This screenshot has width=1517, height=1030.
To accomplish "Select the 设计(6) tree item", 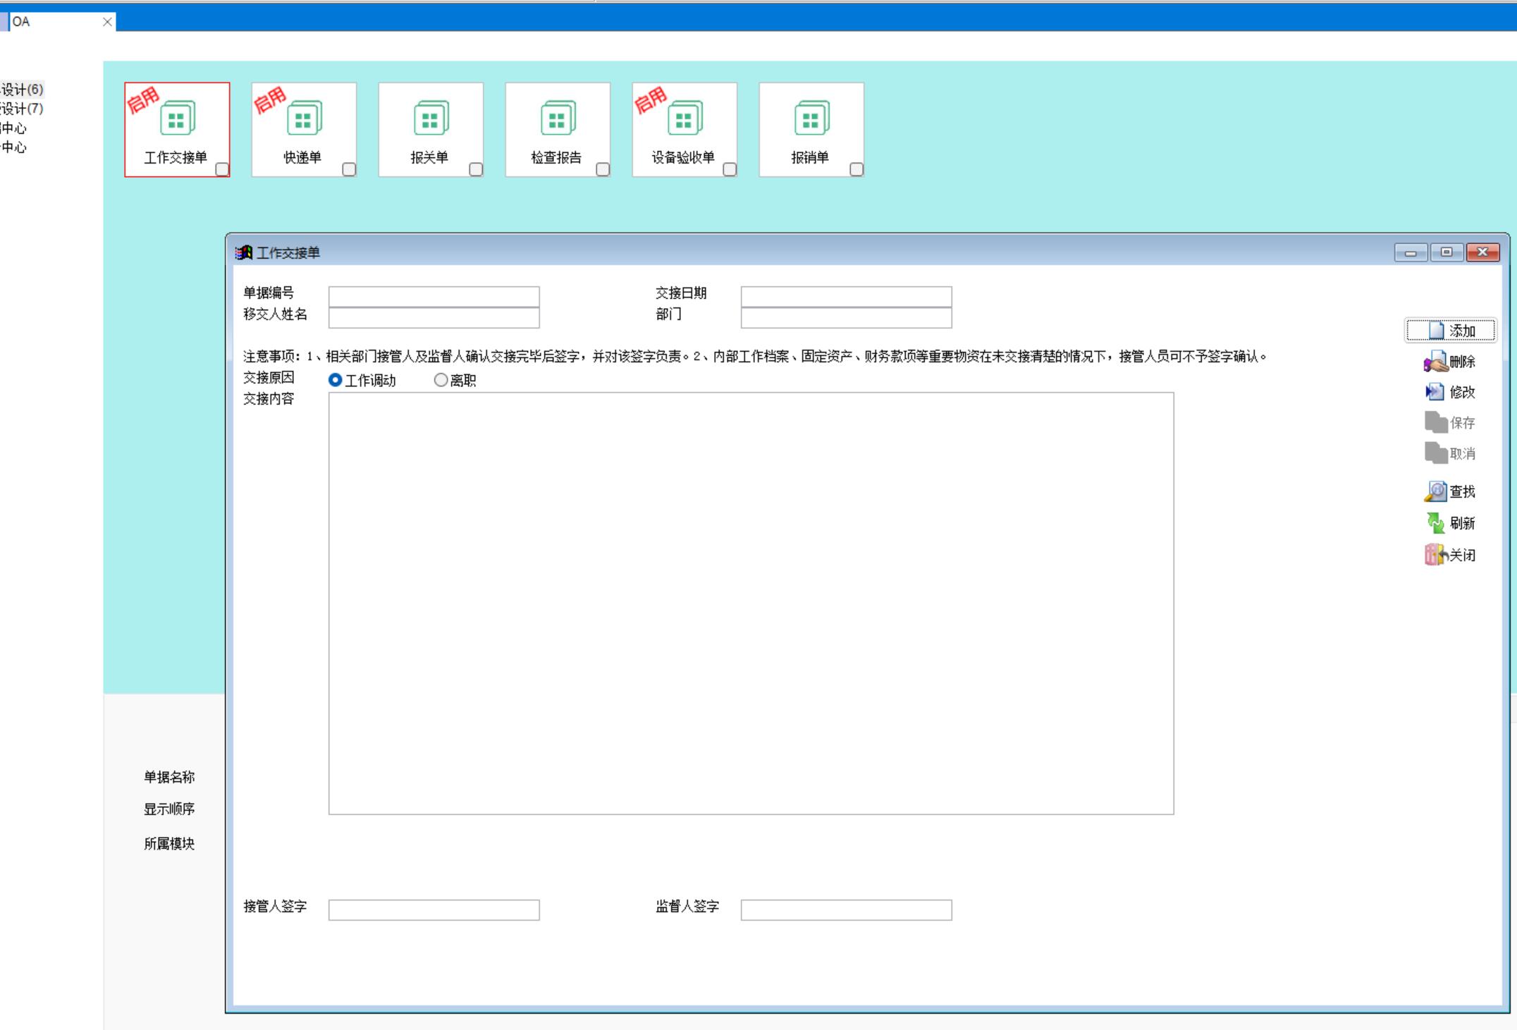I will (23, 90).
